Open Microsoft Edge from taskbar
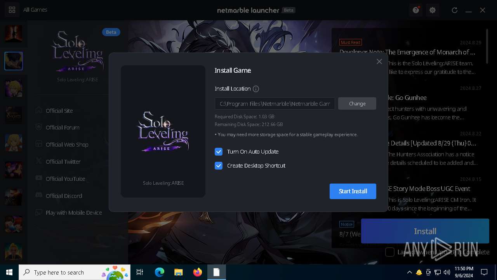 click(160, 272)
